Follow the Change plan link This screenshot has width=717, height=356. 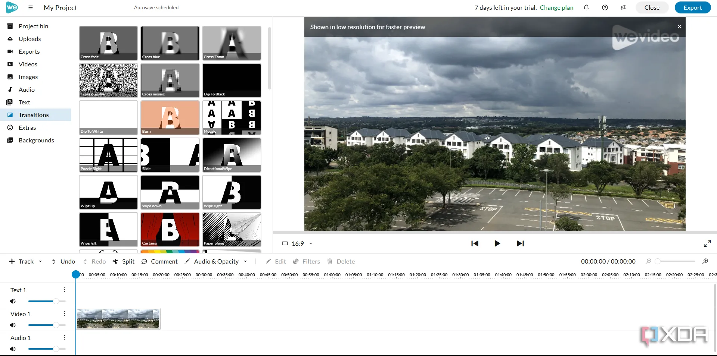tap(556, 7)
